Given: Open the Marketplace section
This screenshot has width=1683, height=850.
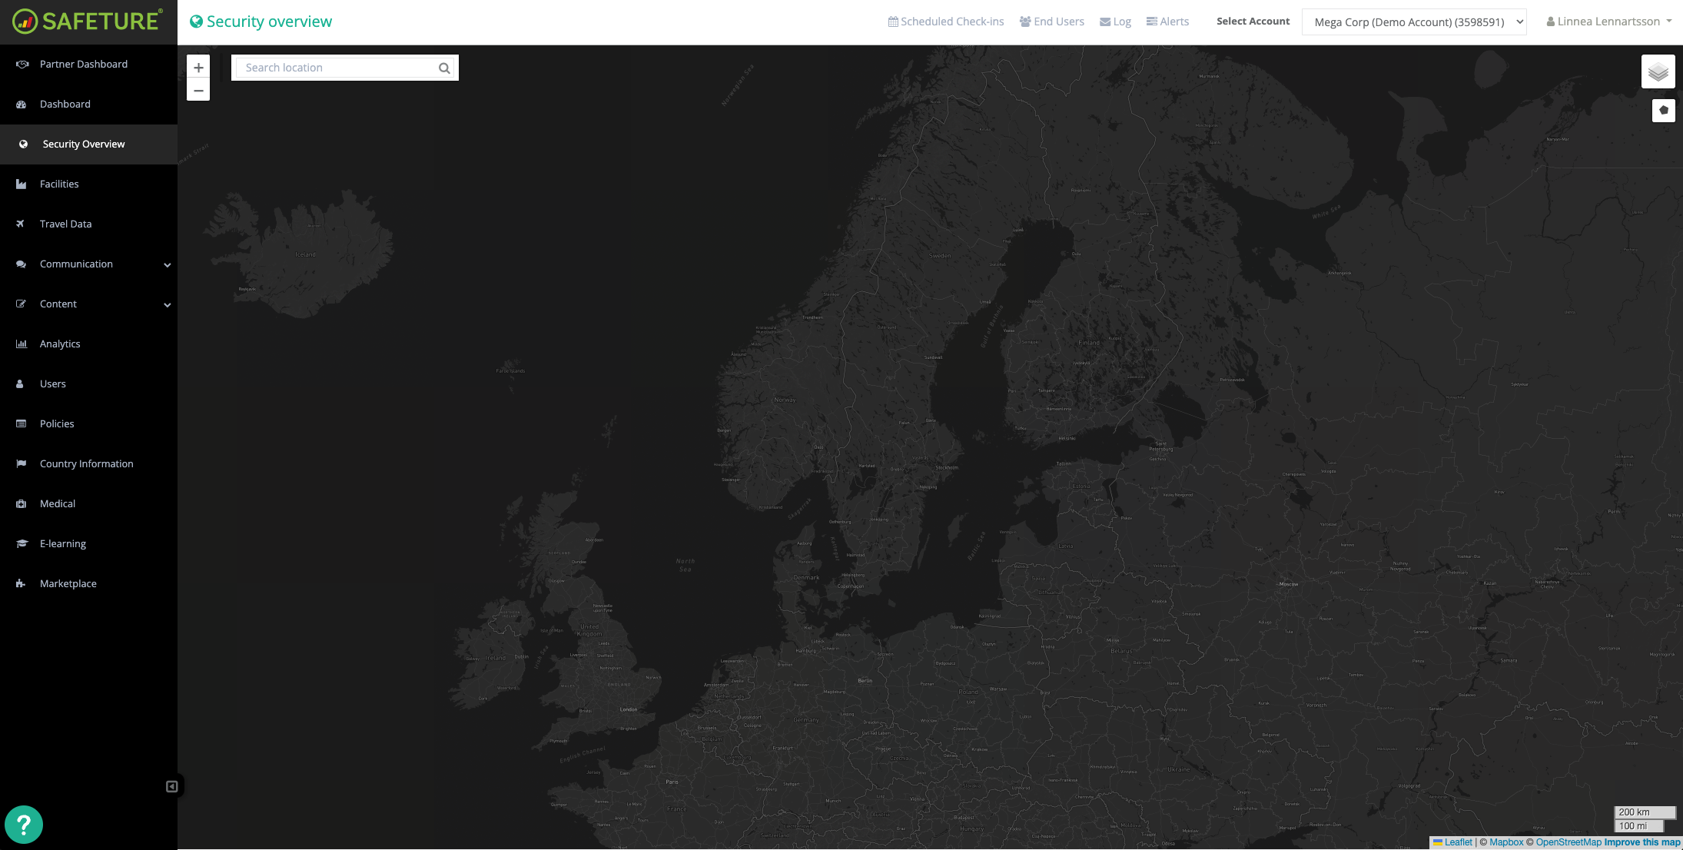Looking at the screenshot, I should click(68, 583).
